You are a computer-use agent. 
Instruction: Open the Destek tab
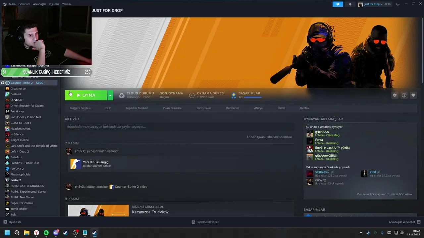point(304,108)
